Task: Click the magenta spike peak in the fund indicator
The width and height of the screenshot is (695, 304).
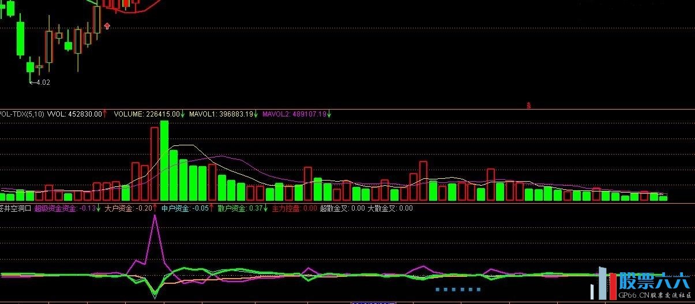Action: click(155, 216)
